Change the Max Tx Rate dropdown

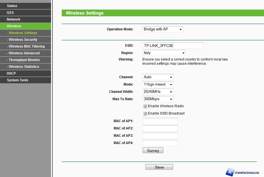coord(158,99)
